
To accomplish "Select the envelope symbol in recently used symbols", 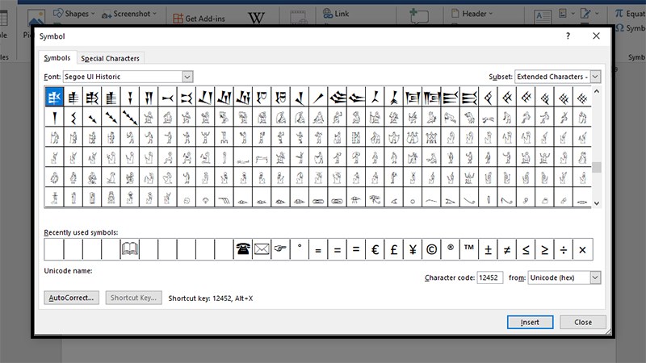I will click(262, 249).
